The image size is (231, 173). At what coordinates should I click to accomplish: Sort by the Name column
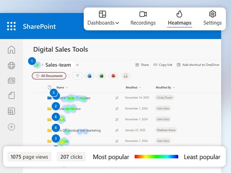pyautogui.click(x=62, y=87)
